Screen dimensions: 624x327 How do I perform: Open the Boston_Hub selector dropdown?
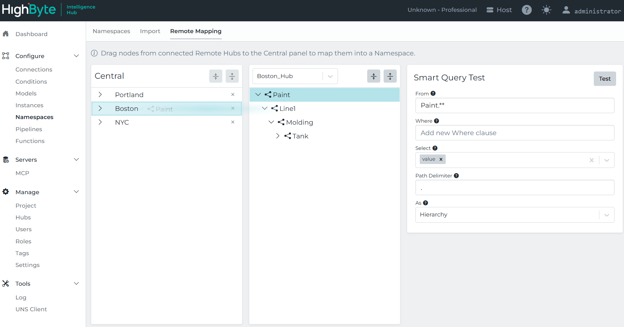click(x=330, y=76)
